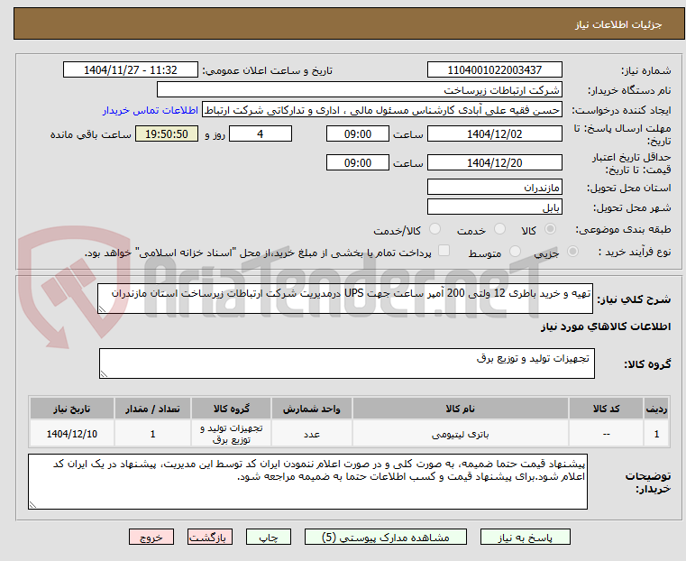Image resolution: width=686 pixels, height=561 pixels.
Task: Click the table cell تجهیزات تولید و توزیع برق
Action: coord(231,434)
